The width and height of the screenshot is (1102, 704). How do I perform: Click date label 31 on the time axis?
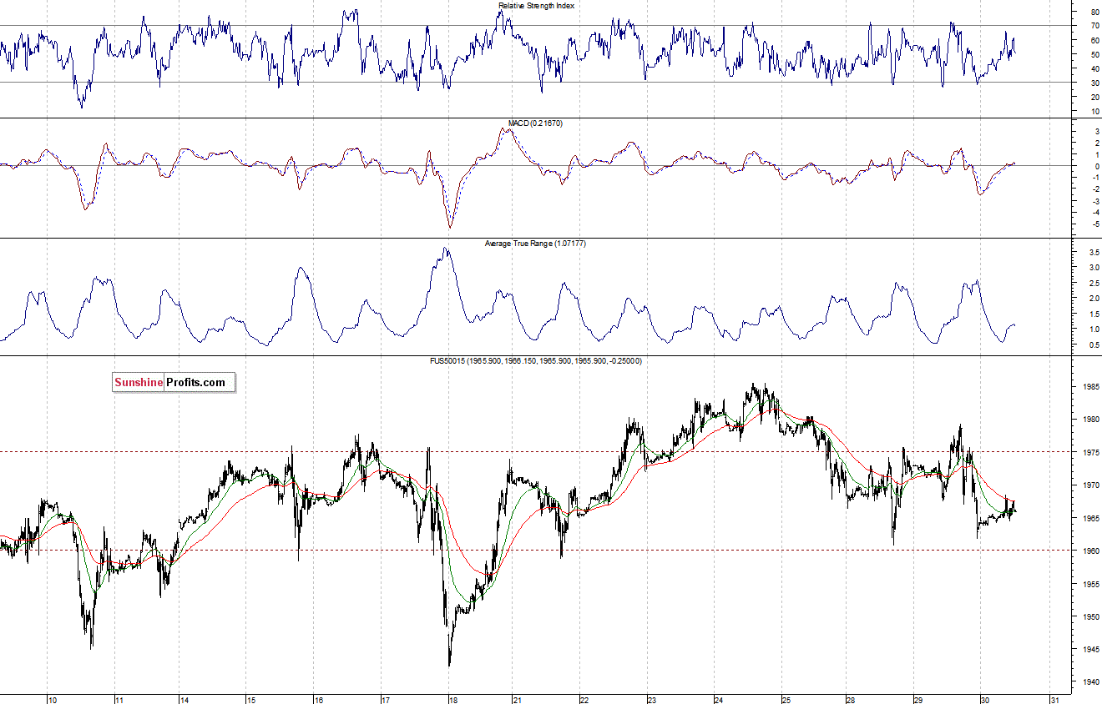(1055, 700)
